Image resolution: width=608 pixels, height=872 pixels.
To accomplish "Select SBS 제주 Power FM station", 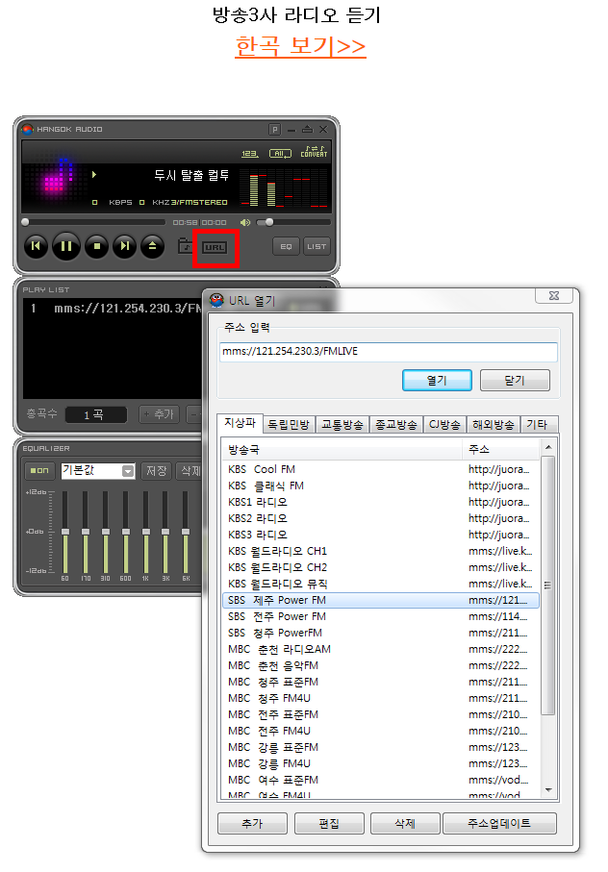I will (x=381, y=600).
